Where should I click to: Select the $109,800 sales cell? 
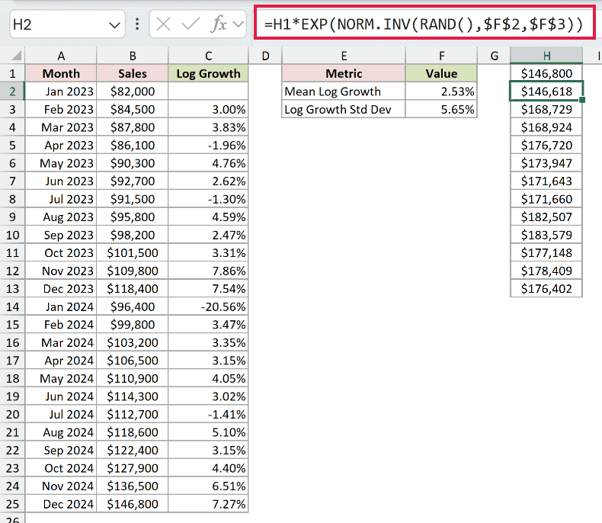pyautogui.click(x=133, y=271)
